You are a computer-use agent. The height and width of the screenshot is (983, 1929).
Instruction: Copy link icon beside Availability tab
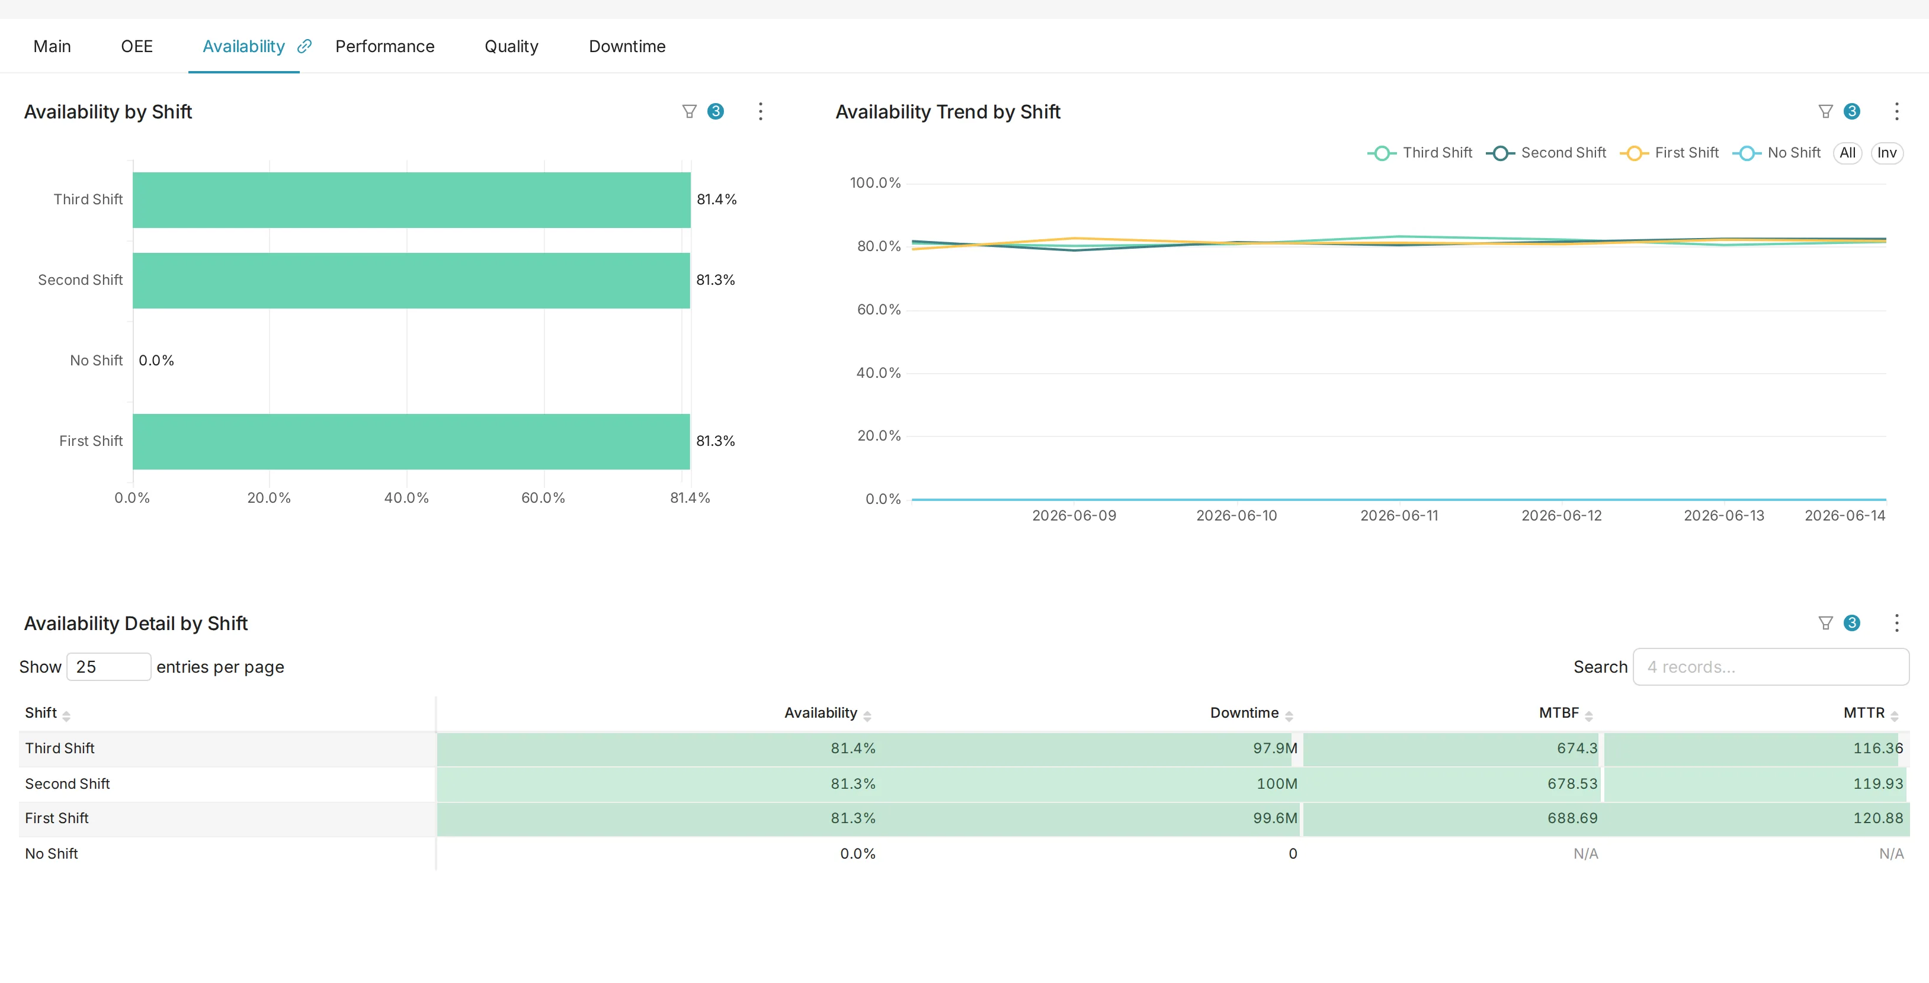tap(304, 46)
